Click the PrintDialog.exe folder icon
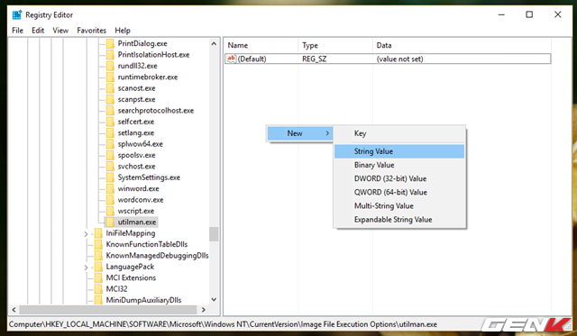 tap(110, 44)
